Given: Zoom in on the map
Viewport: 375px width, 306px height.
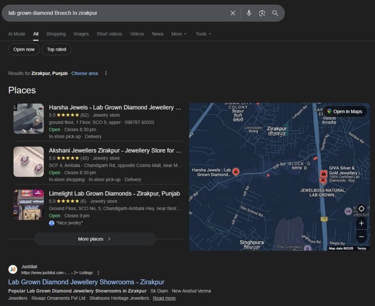Looking at the screenshot, I should (361, 224).
